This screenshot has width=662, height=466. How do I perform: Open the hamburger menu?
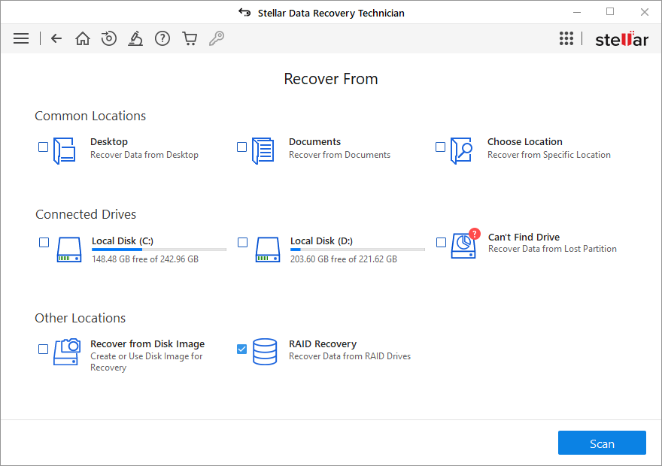coord(21,38)
